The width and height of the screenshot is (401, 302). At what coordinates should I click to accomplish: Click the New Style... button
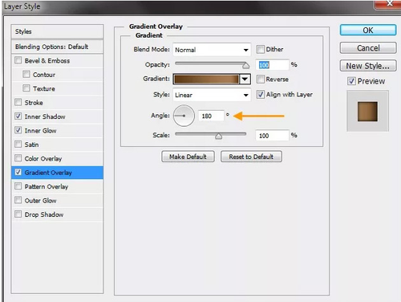pos(368,66)
